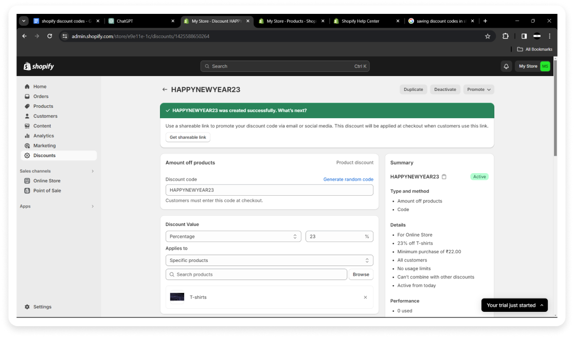Open the Promote dropdown
The height and width of the screenshot is (338, 574).
tap(478, 89)
